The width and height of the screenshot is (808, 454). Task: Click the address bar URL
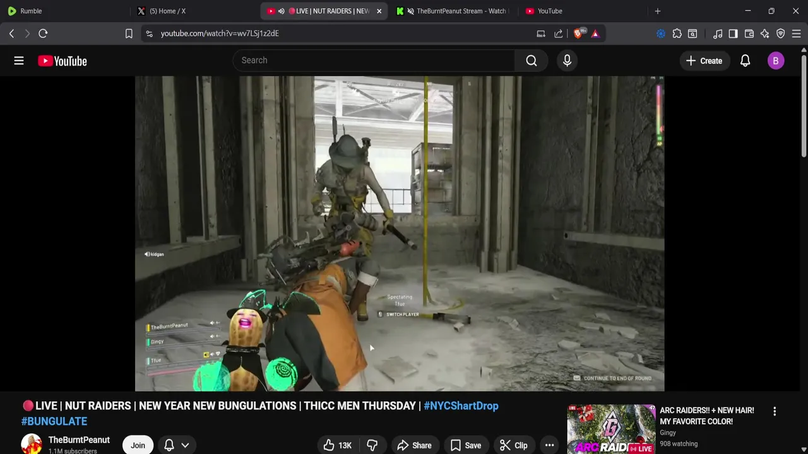220,33
